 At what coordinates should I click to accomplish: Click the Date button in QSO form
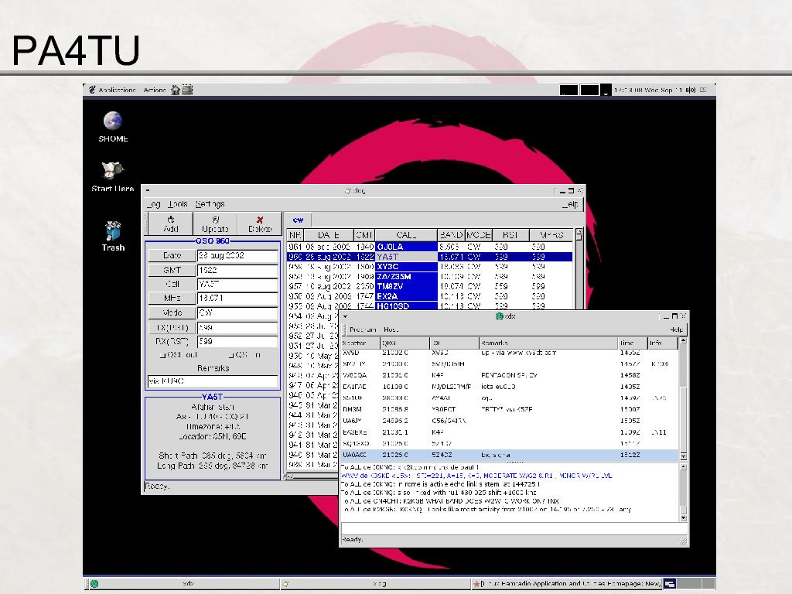click(172, 255)
